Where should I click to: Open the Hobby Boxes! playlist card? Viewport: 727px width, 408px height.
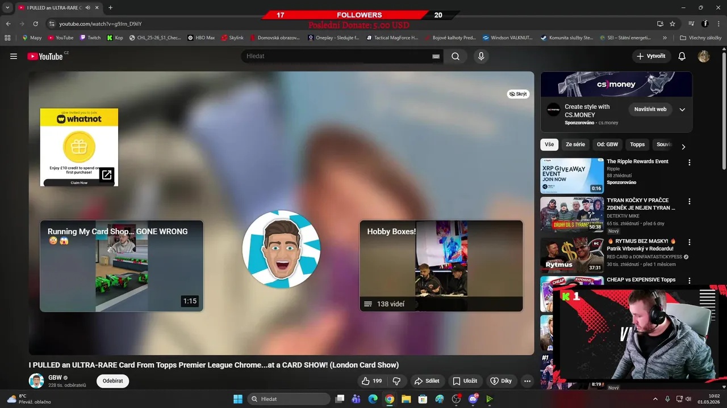[x=441, y=266]
